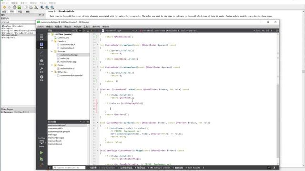Open the kit selector monitor icon
The image size is (305, 171).
pyautogui.click(x=41, y=142)
